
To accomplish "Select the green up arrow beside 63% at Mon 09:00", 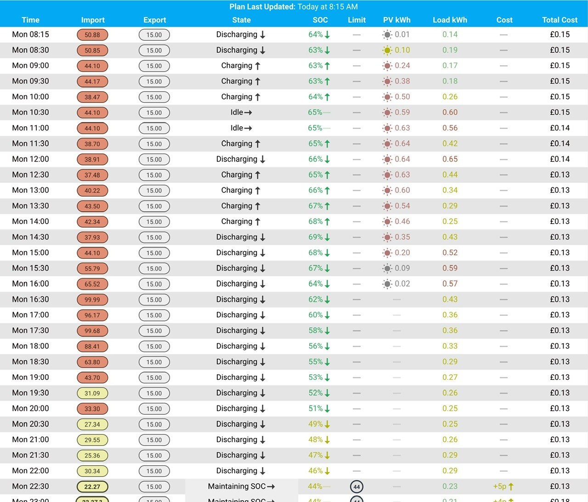I will [328, 66].
